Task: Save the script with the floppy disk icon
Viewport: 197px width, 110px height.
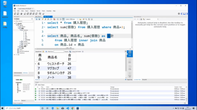Action: 39,19
